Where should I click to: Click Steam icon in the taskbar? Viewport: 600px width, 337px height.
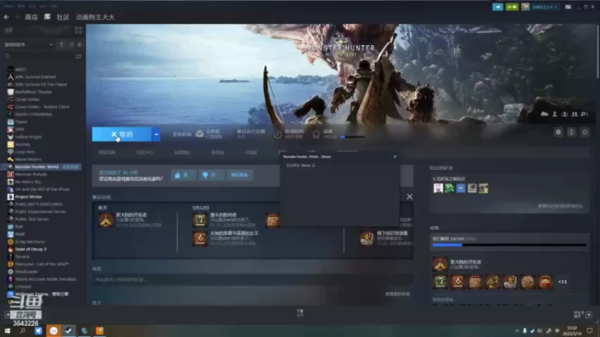pos(69,331)
